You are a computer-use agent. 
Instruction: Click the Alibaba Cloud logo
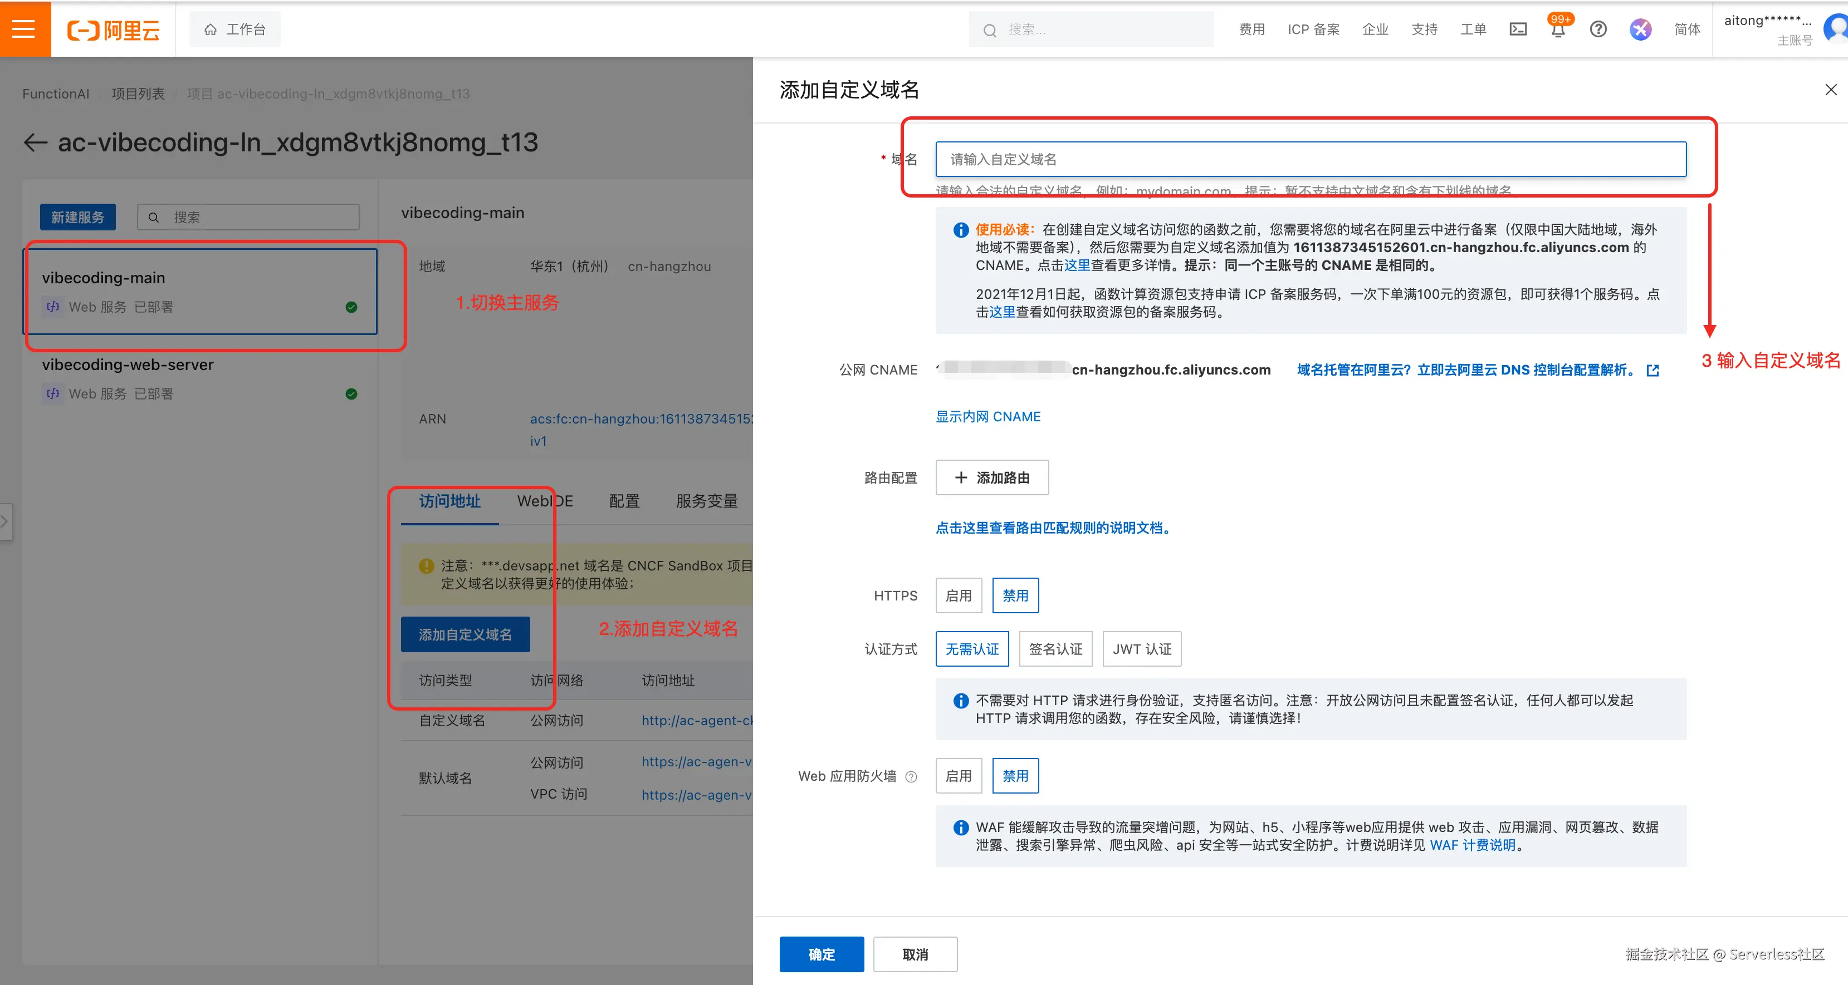[114, 30]
